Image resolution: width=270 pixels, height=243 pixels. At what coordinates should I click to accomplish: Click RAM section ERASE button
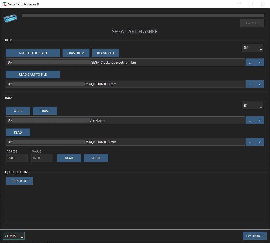tap(45, 111)
